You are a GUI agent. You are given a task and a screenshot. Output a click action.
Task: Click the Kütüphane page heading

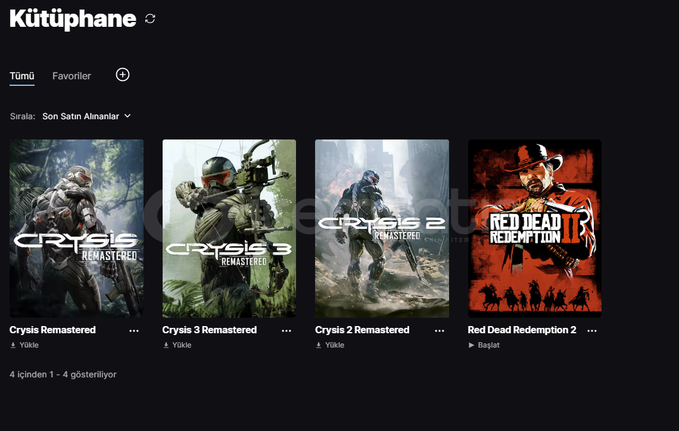73,19
